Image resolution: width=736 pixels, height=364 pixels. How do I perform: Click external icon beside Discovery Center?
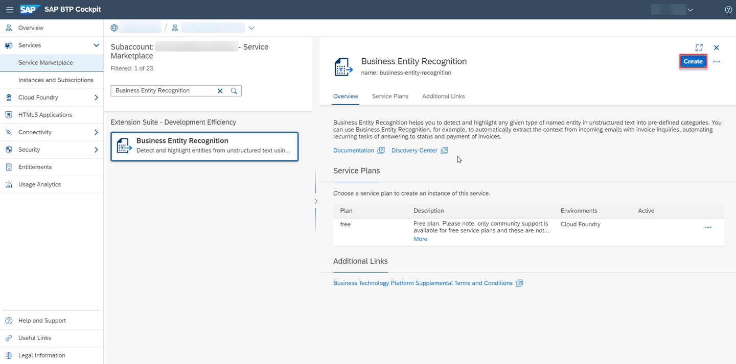click(x=444, y=151)
